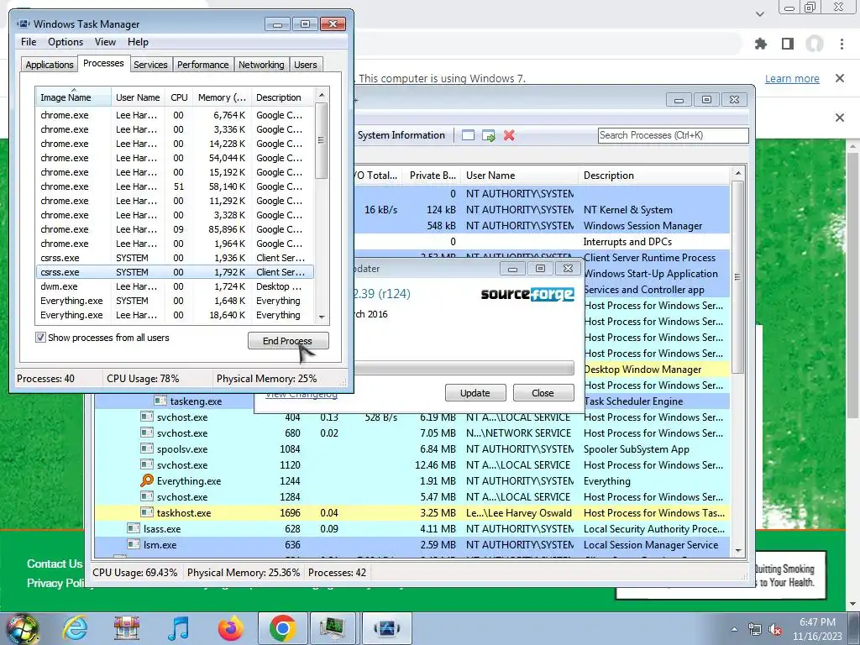
Task: Click the End Process button
Action: click(288, 341)
